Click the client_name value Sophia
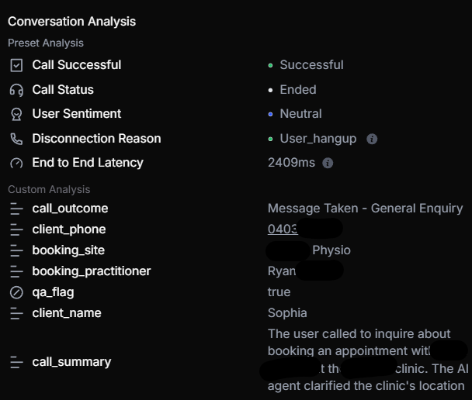472x400 pixels. tap(287, 313)
